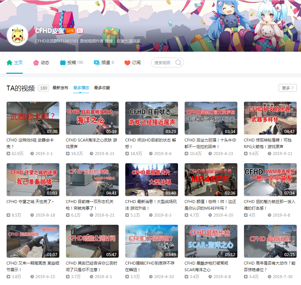Sort videos by 最多收藏

pyautogui.click(x=102, y=88)
